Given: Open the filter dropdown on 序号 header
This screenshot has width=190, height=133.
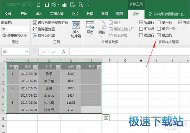Looking at the screenshot, I should click(16, 67).
